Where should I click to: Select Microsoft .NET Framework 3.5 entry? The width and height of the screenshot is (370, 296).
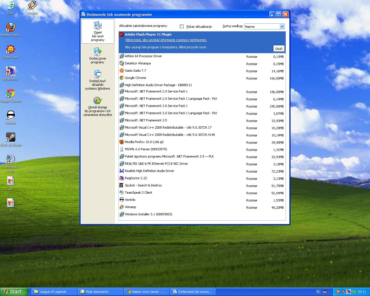(x=202, y=121)
